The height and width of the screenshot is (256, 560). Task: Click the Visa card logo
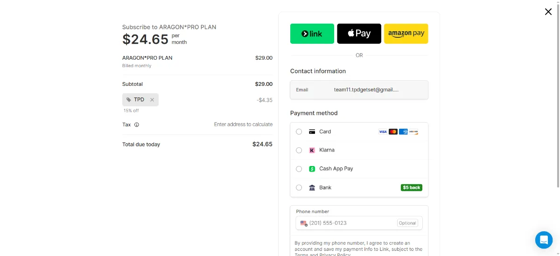pos(383,132)
